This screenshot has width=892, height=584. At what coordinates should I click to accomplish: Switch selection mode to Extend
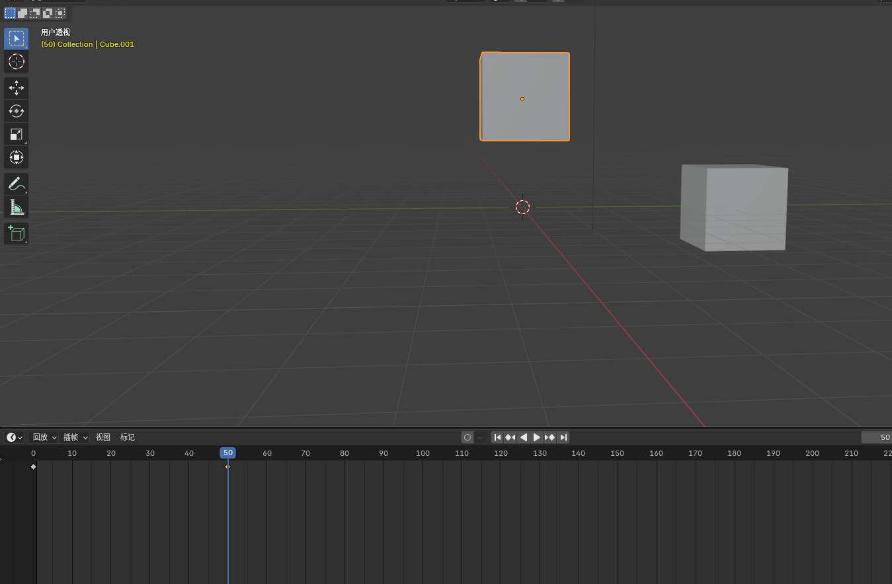point(22,13)
